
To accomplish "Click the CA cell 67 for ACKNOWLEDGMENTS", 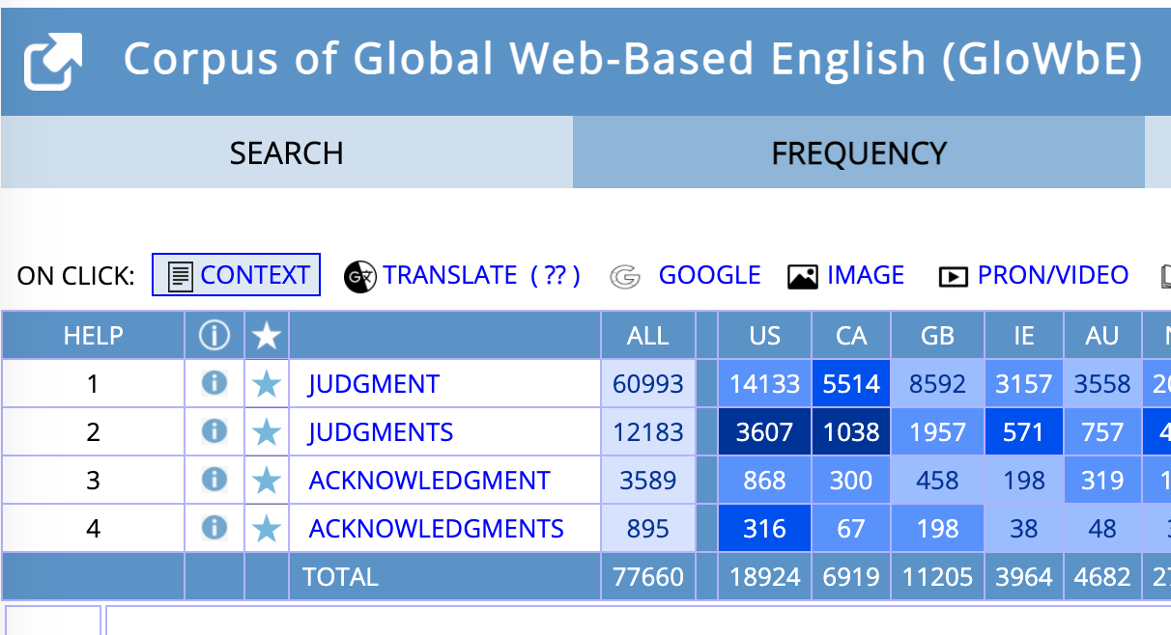I will click(851, 529).
